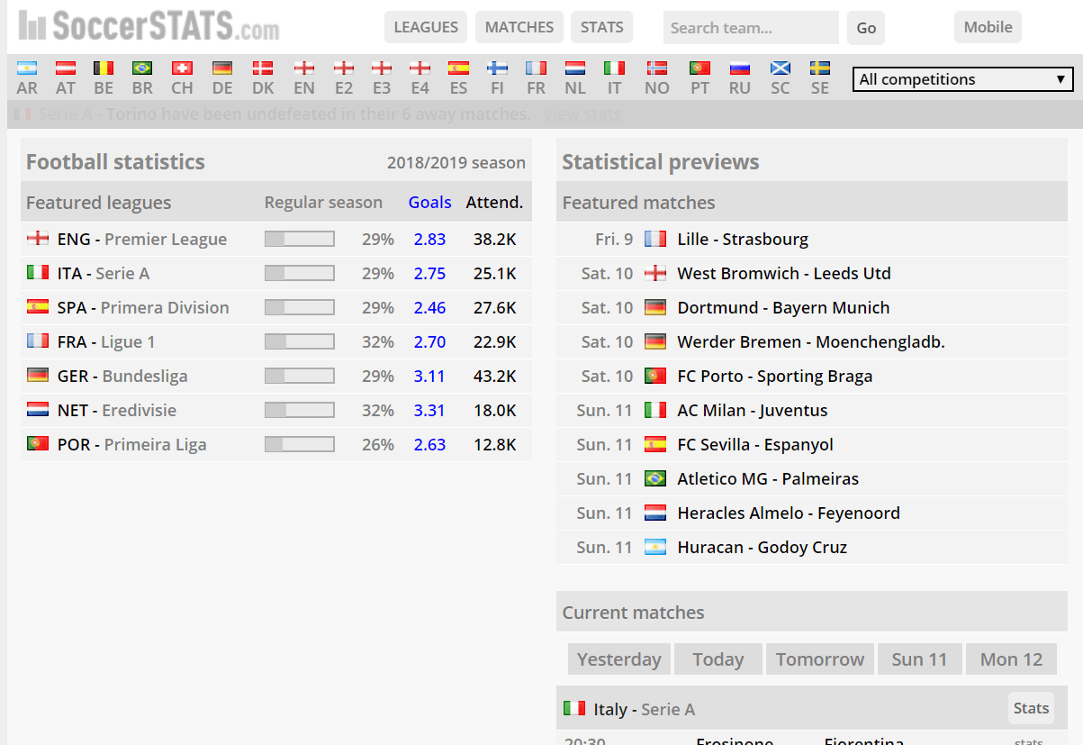Open Werder Bremen - Moenchengladb. preview
Screen dimensions: 1083x745
(811, 341)
